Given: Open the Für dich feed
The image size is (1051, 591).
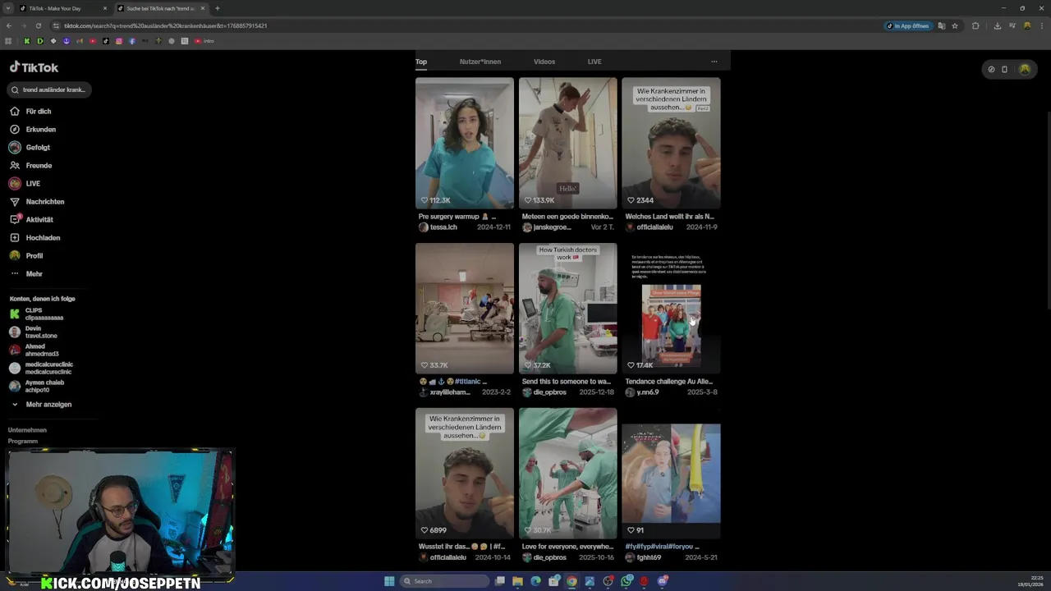Looking at the screenshot, I should (30, 111).
